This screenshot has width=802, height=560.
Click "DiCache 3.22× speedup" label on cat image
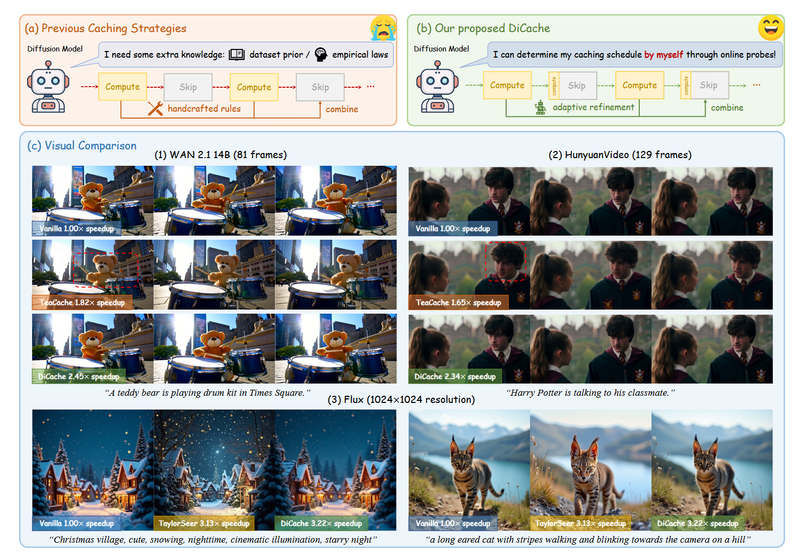(x=697, y=523)
